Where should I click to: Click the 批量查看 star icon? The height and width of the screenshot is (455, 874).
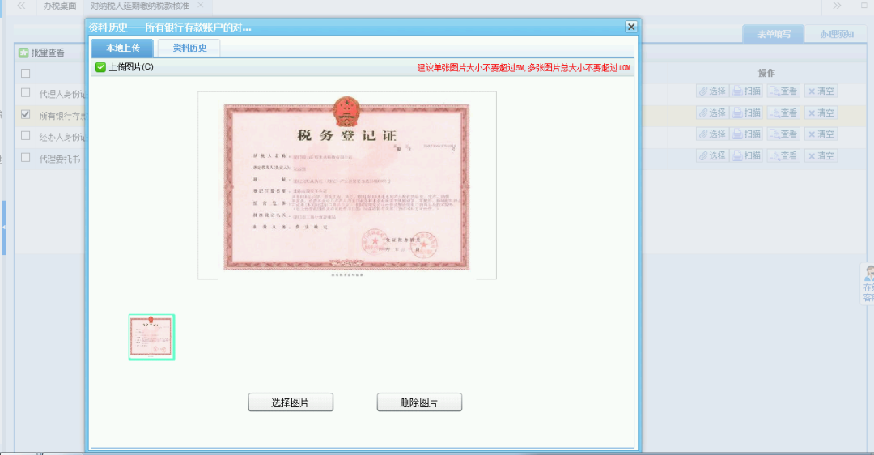pyautogui.click(x=23, y=53)
